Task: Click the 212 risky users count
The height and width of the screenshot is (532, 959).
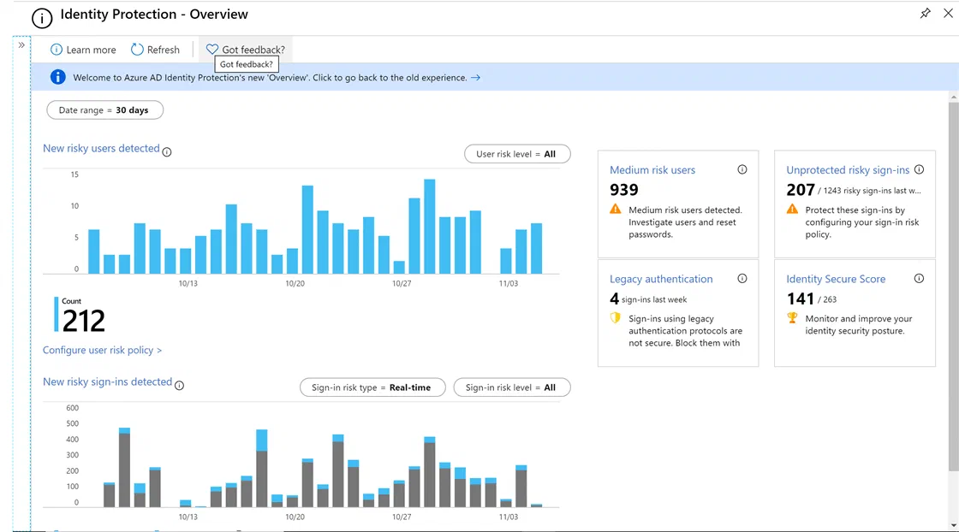Action: point(84,321)
